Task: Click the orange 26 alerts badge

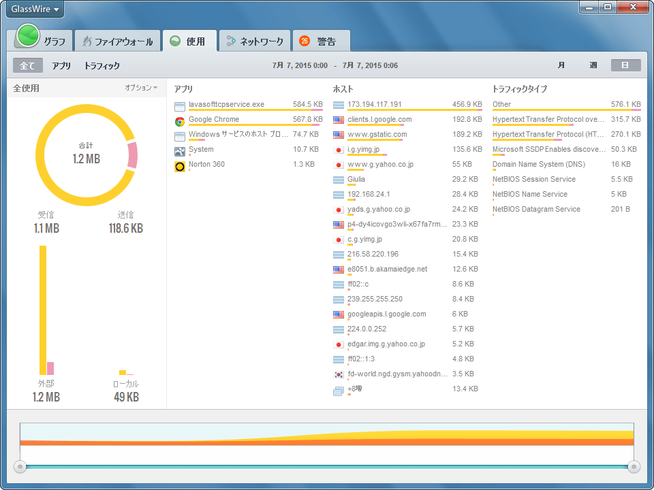Action: click(305, 41)
